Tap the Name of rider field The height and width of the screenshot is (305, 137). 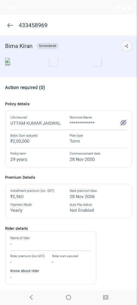coord(51,241)
